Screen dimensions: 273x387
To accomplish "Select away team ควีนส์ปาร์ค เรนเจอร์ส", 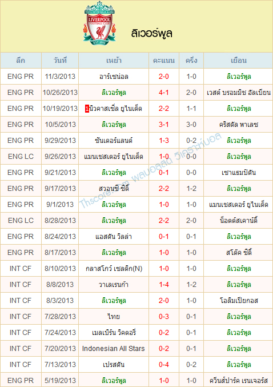I will (239, 381).
